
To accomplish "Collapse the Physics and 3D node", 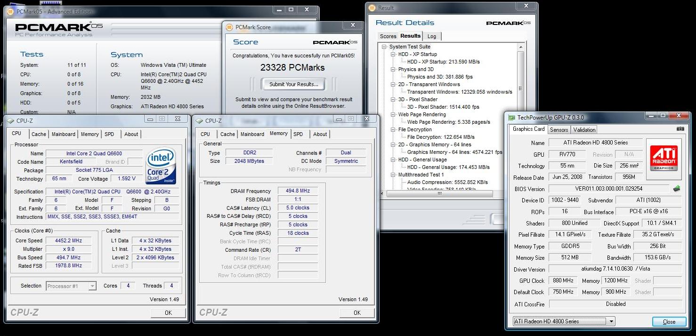I will 393,69.
